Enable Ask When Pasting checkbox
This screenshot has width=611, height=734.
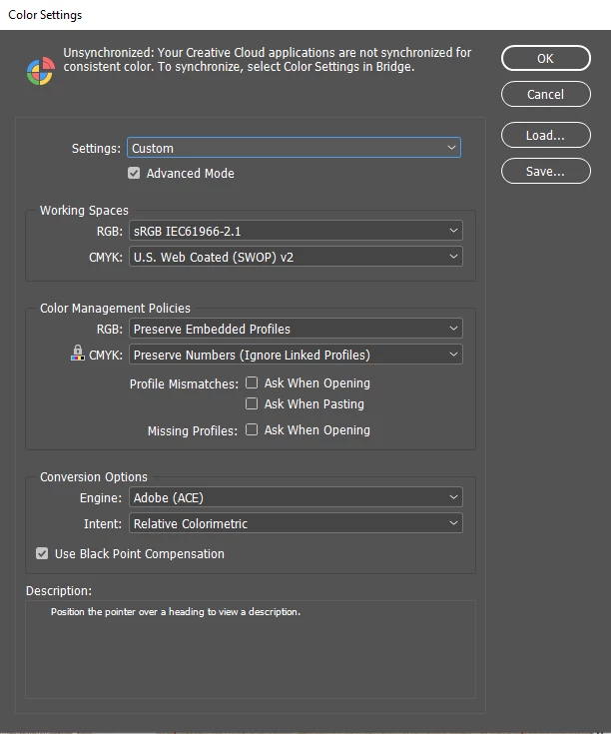(x=252, y=403)
